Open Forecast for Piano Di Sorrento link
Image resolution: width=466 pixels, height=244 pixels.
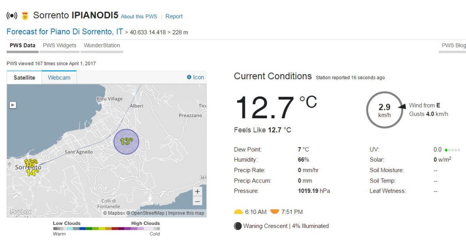pos(65,32)
